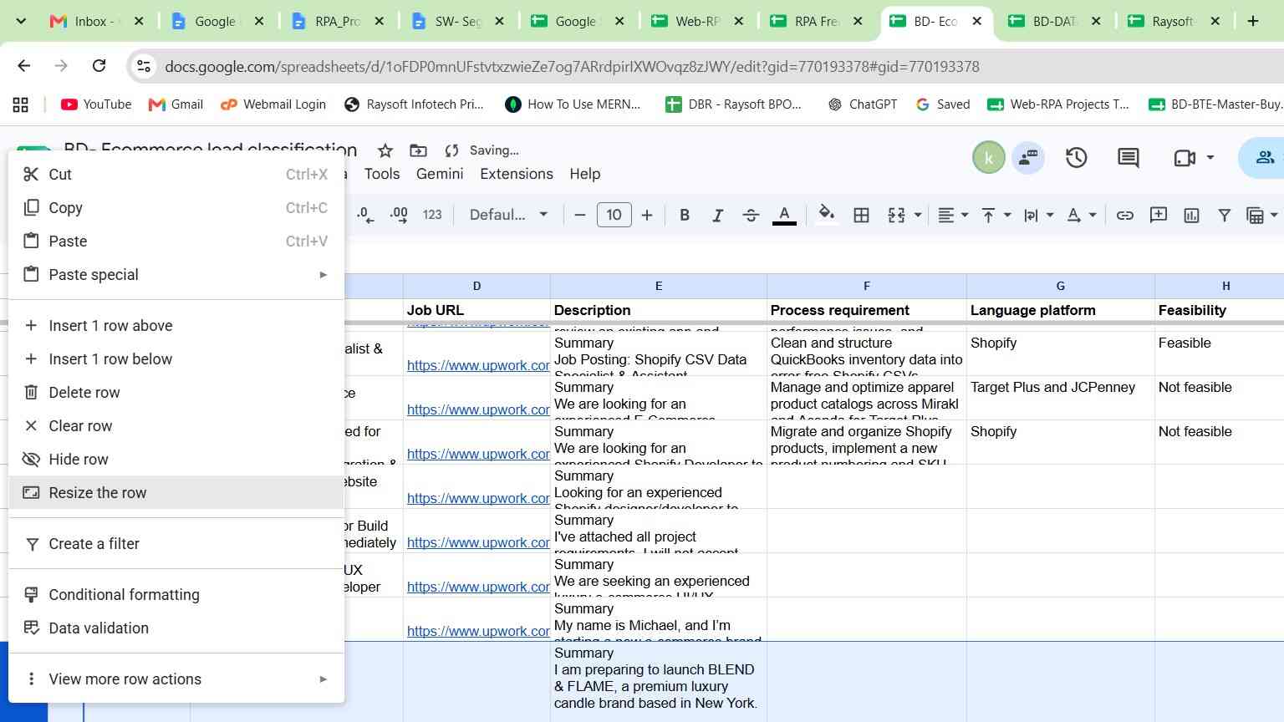Select Delete row from context menu
Viewport: 1284px width, 722px height.
[176, 392]
